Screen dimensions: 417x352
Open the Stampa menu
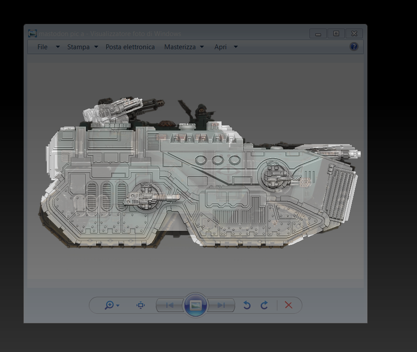coord(78,47)
